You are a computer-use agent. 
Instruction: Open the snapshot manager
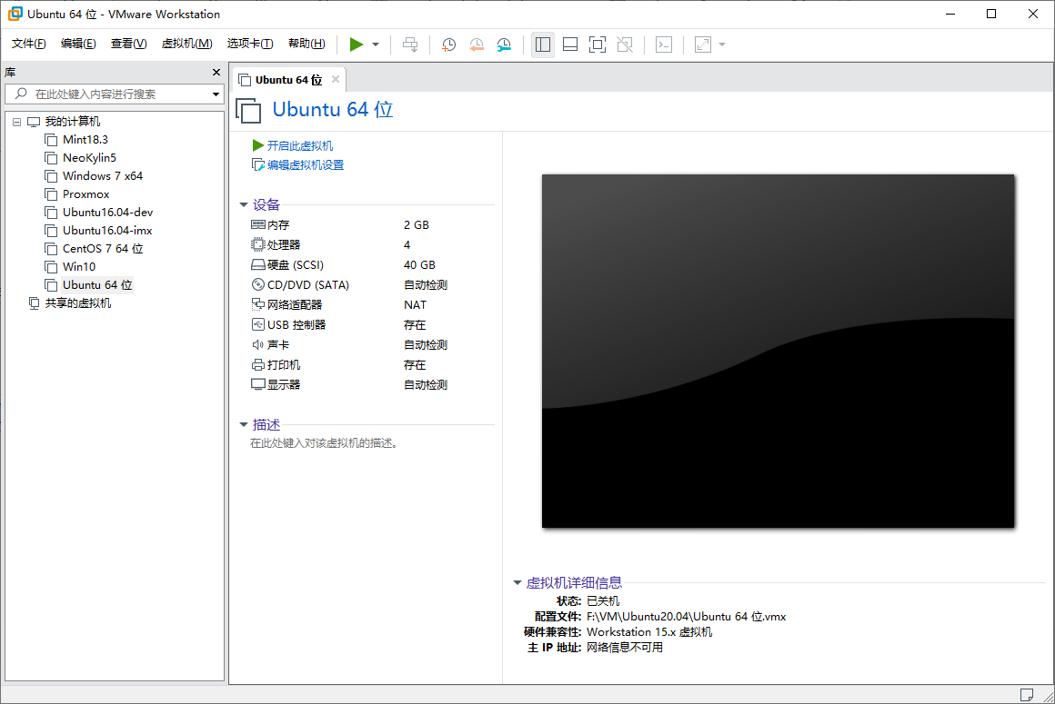click(505, 44)
